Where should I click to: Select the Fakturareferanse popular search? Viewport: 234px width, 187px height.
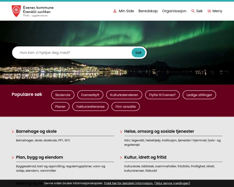pos(90,107)
